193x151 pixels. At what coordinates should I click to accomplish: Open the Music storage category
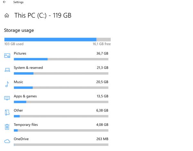coord(18,82)
